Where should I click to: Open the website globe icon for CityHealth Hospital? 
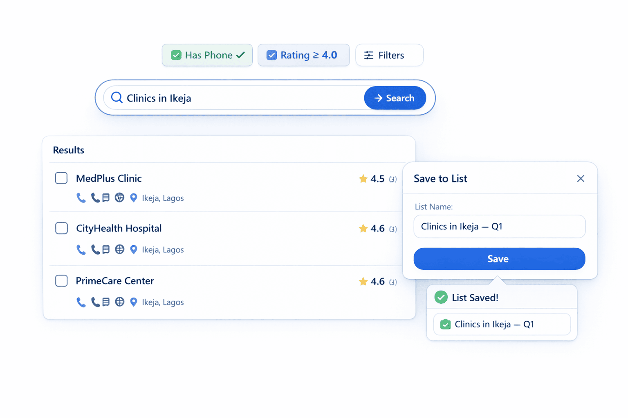119,249
